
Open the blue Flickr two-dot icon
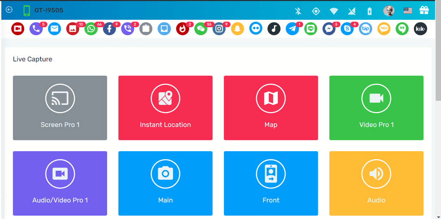(256, 28)
